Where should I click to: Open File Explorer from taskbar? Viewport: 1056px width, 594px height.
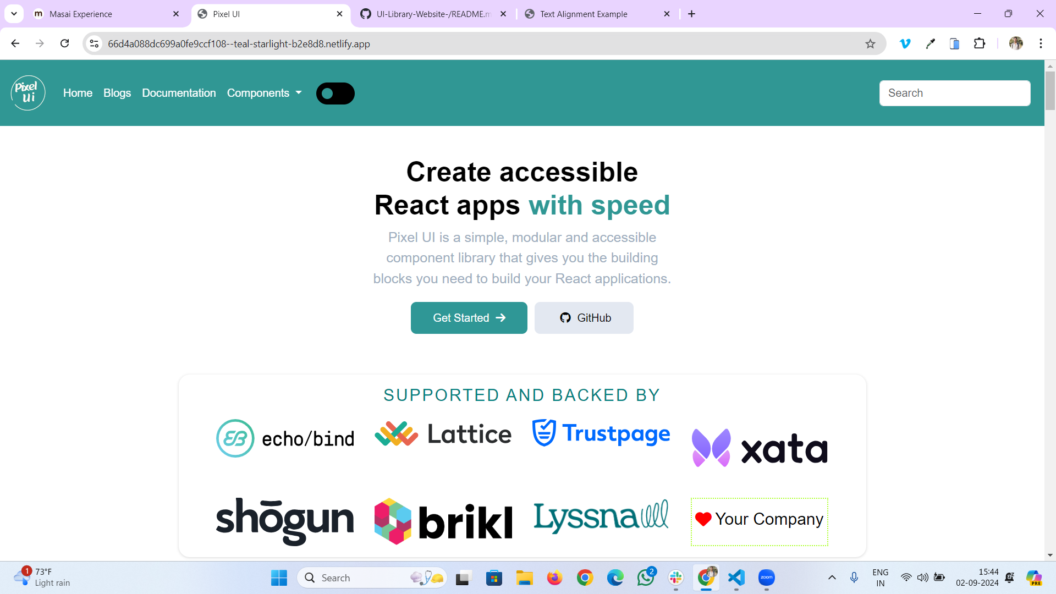(x=525, y=577)
